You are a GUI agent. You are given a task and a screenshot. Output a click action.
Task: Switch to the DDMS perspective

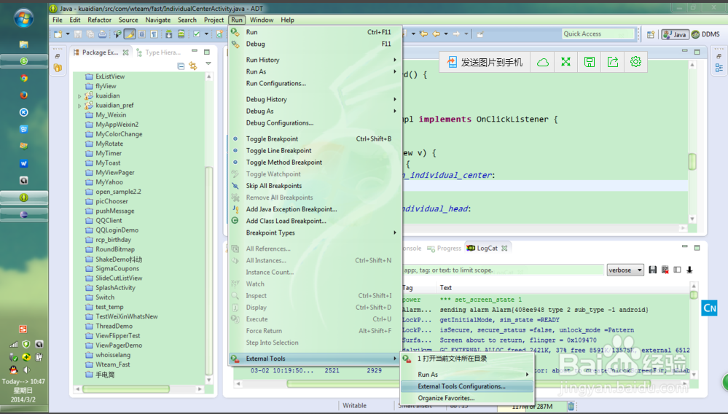click(x=705, y=34)
